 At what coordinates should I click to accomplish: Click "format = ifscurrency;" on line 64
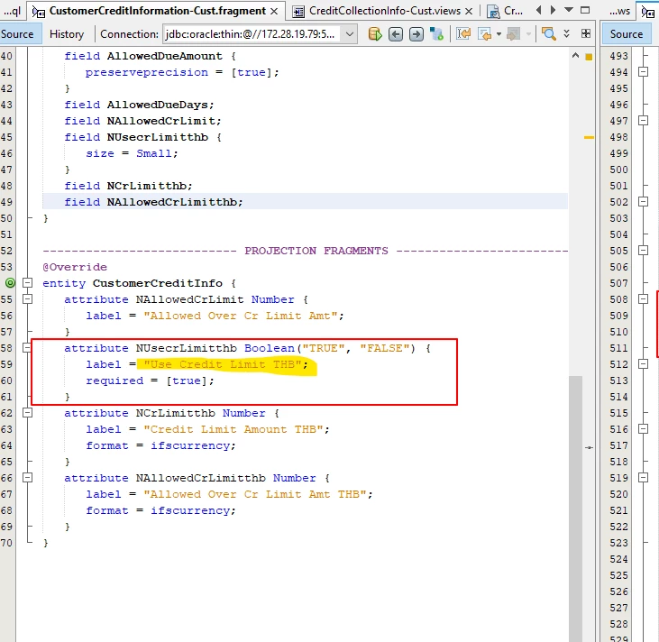(x=161, y=445)
